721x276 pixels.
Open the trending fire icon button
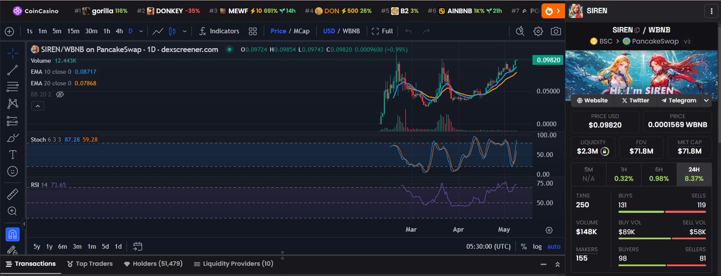click(553, 11)
